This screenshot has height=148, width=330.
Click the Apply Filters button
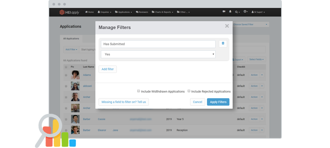tap(218, 102)
